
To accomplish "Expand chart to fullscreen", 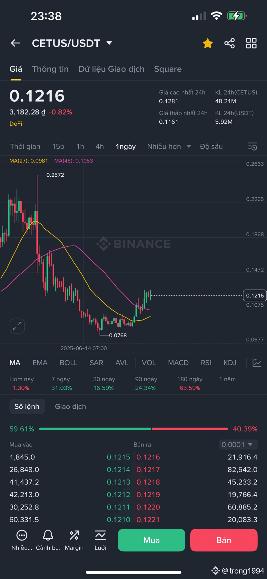I will 17,326.
